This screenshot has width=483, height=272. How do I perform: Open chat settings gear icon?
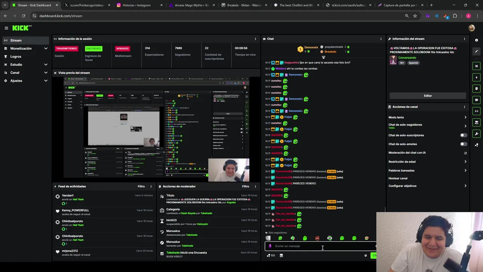pyautogui.click(x=365, y=256)
